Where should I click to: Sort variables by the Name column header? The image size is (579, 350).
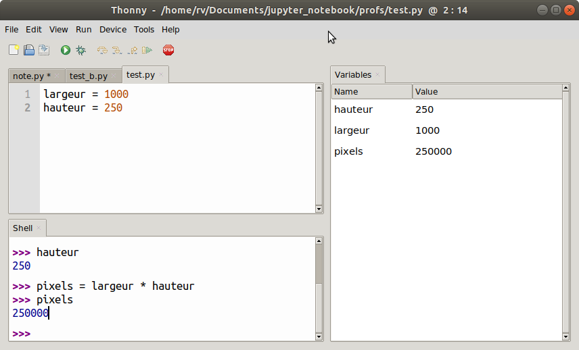pos(372,91)
